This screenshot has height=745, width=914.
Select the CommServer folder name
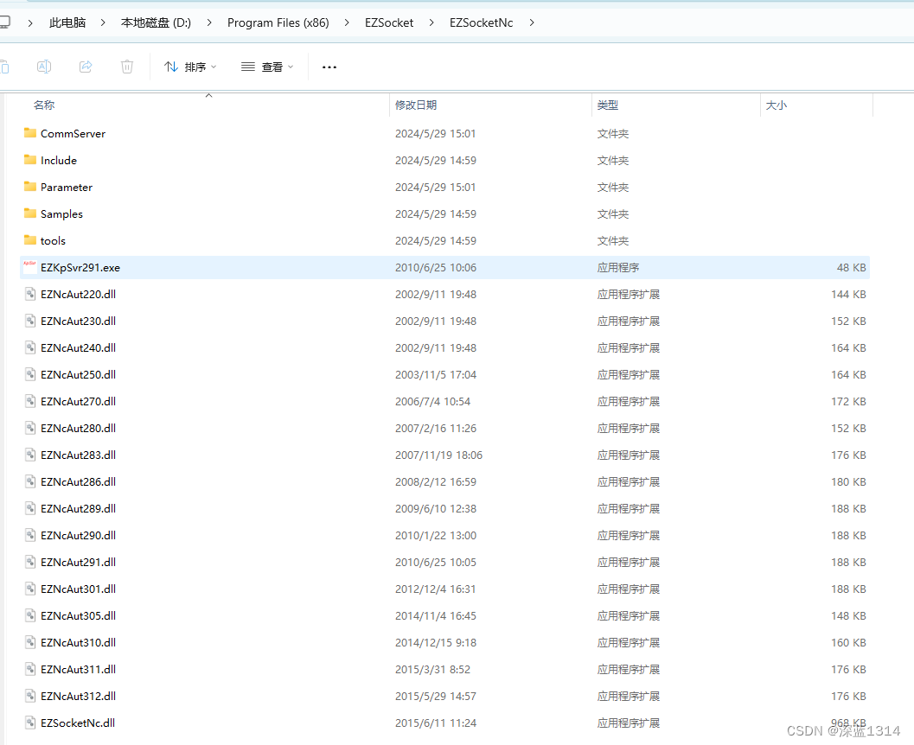73,133
